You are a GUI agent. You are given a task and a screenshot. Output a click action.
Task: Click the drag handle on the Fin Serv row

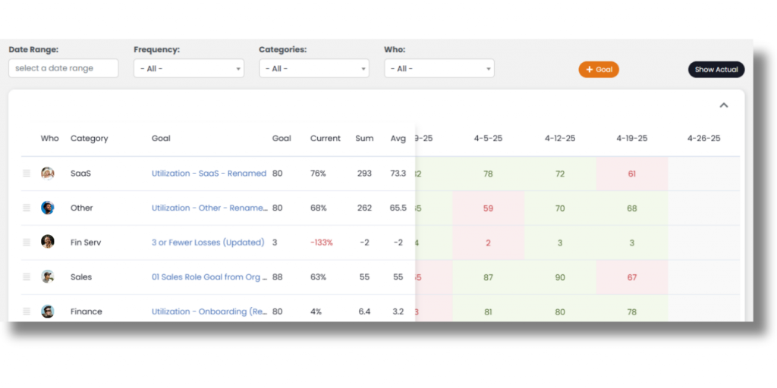pyautogui.click(x=27, y=242)
